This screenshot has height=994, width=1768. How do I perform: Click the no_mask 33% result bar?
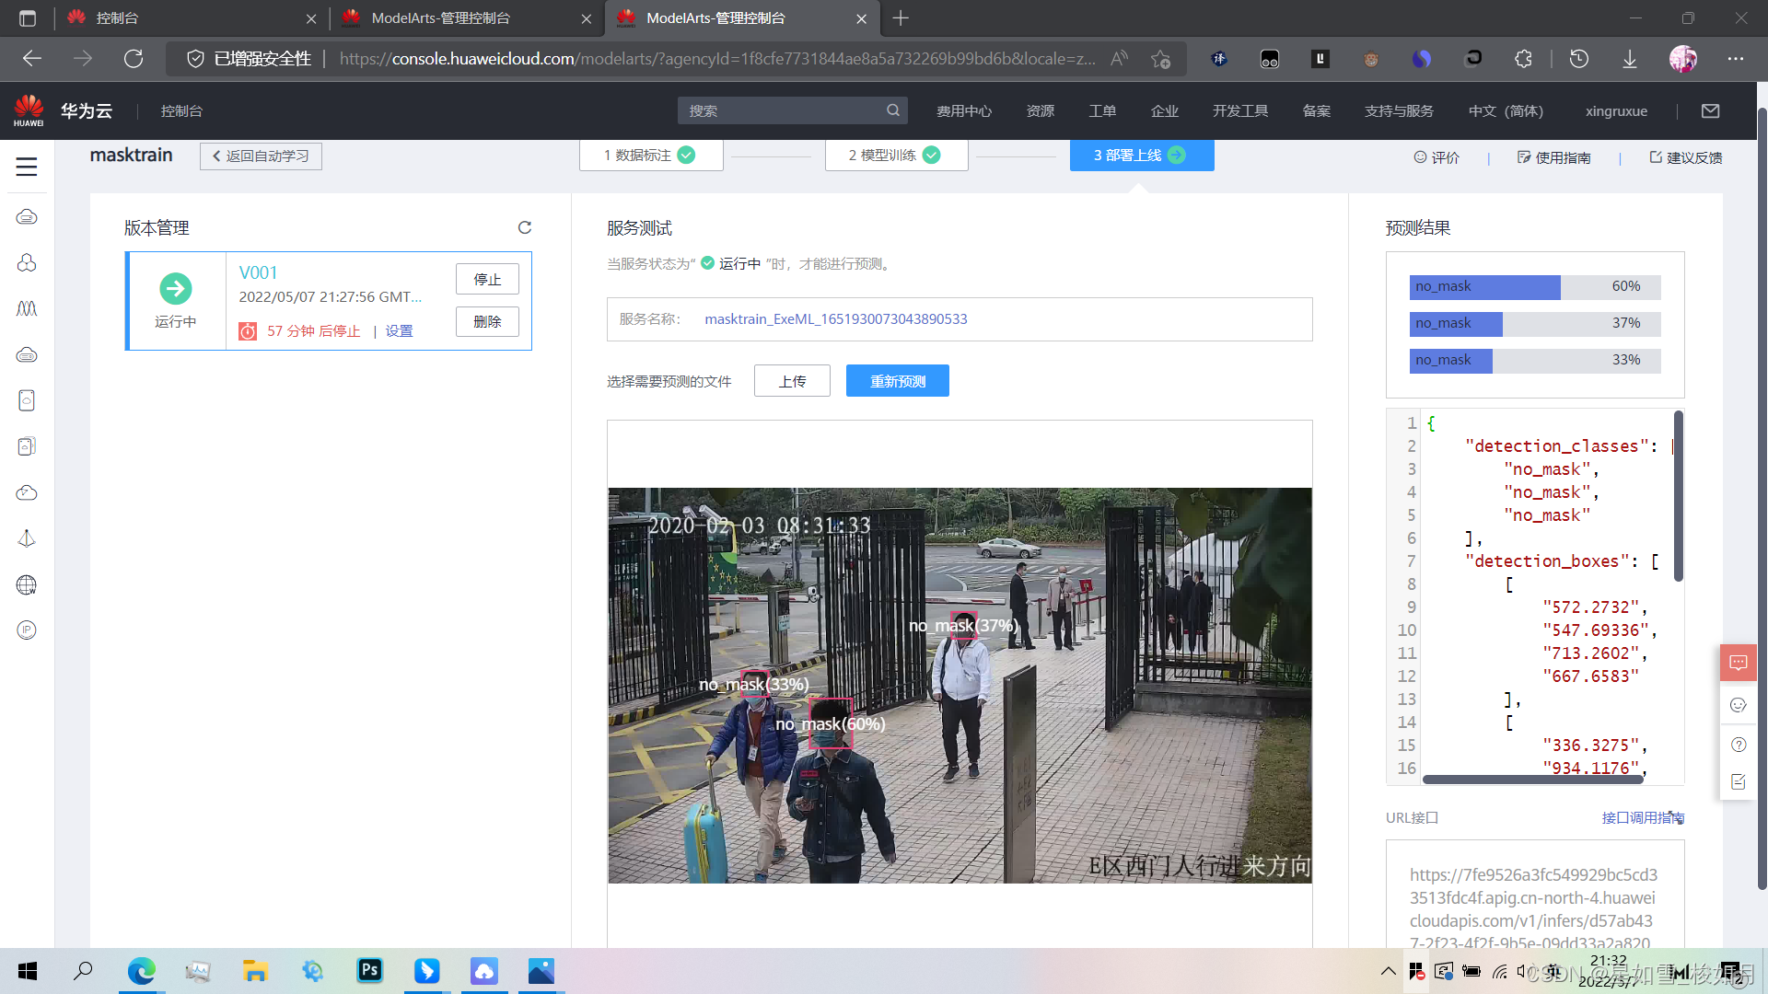[x=1535, y=361]
